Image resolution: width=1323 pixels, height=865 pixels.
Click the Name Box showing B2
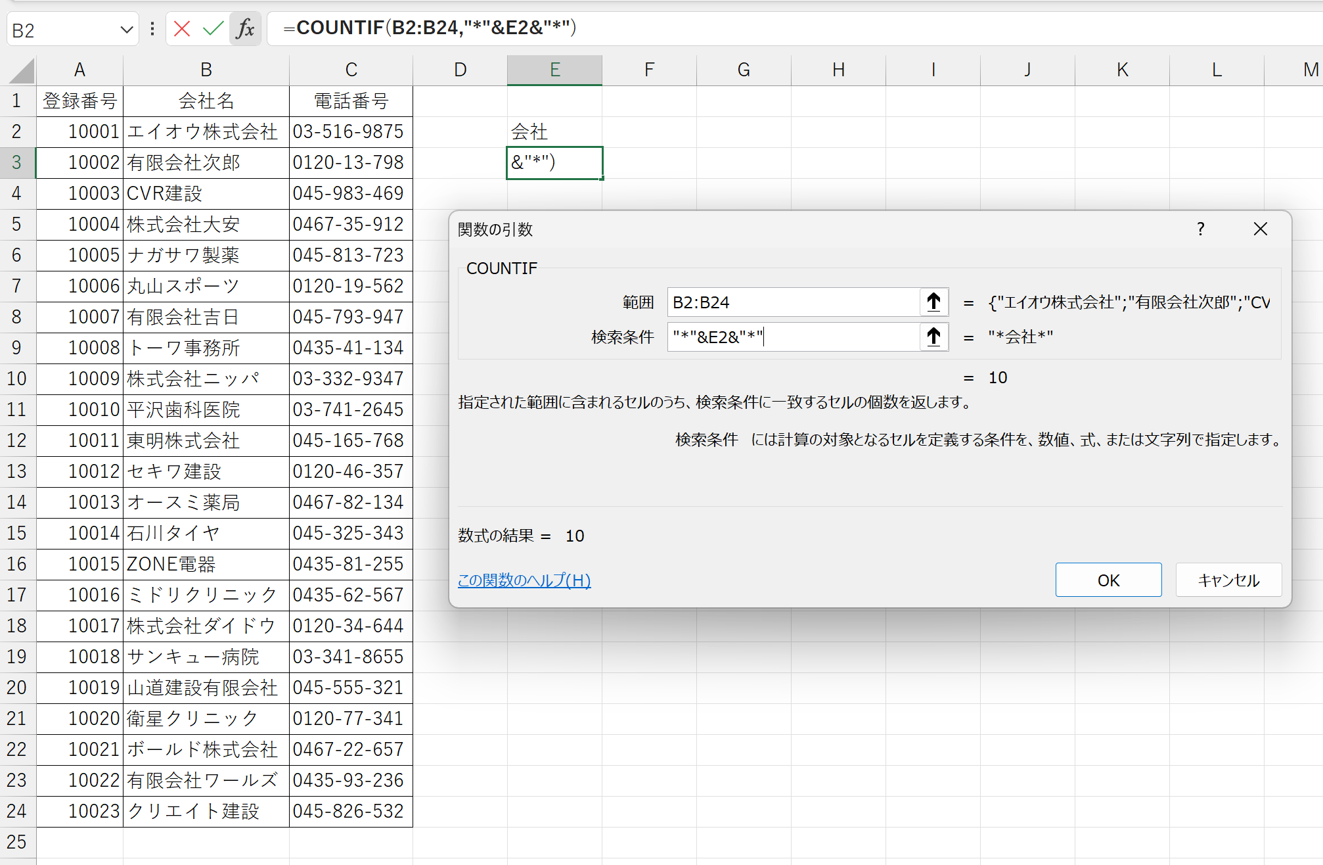click(x=62, y=30)
